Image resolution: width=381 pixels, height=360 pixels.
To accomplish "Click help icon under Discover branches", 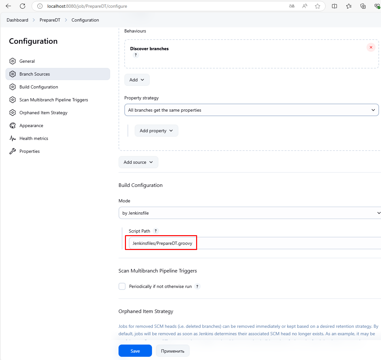I will [x=136, y=55].
